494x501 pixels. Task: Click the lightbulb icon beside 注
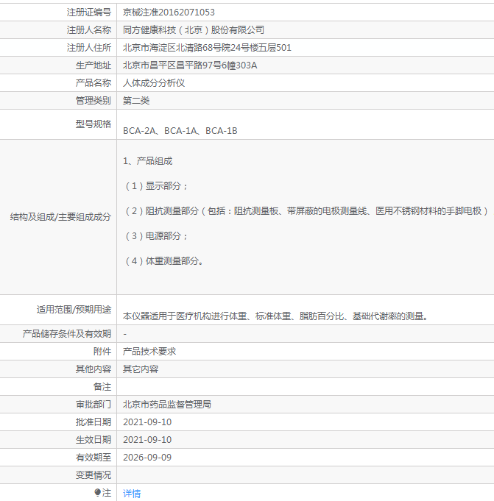click(97, 493)
